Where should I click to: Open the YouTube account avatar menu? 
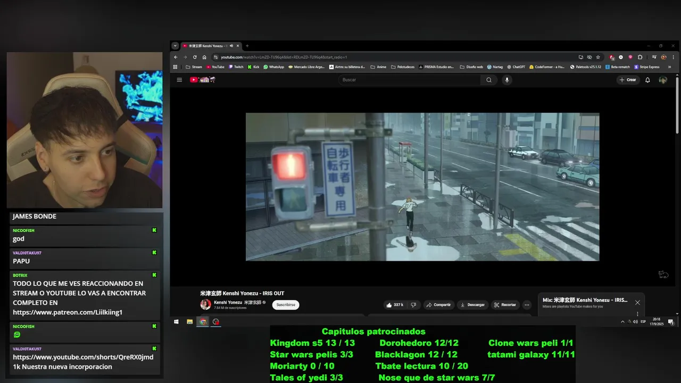(663, 80)
